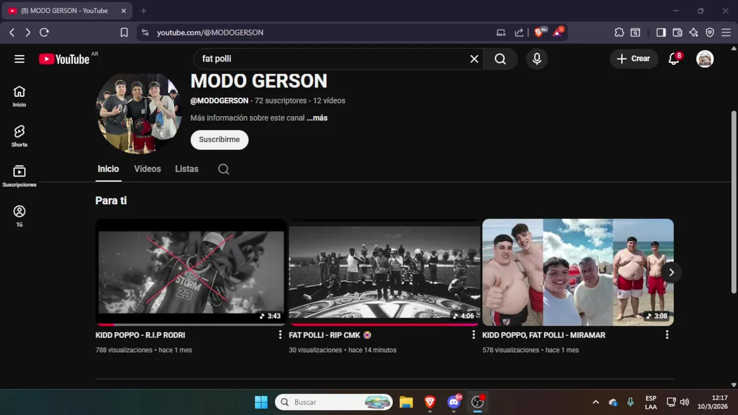Select the MODO GERSON browser tab
This screenshot has width=738, height=415.
click(66, 10)
